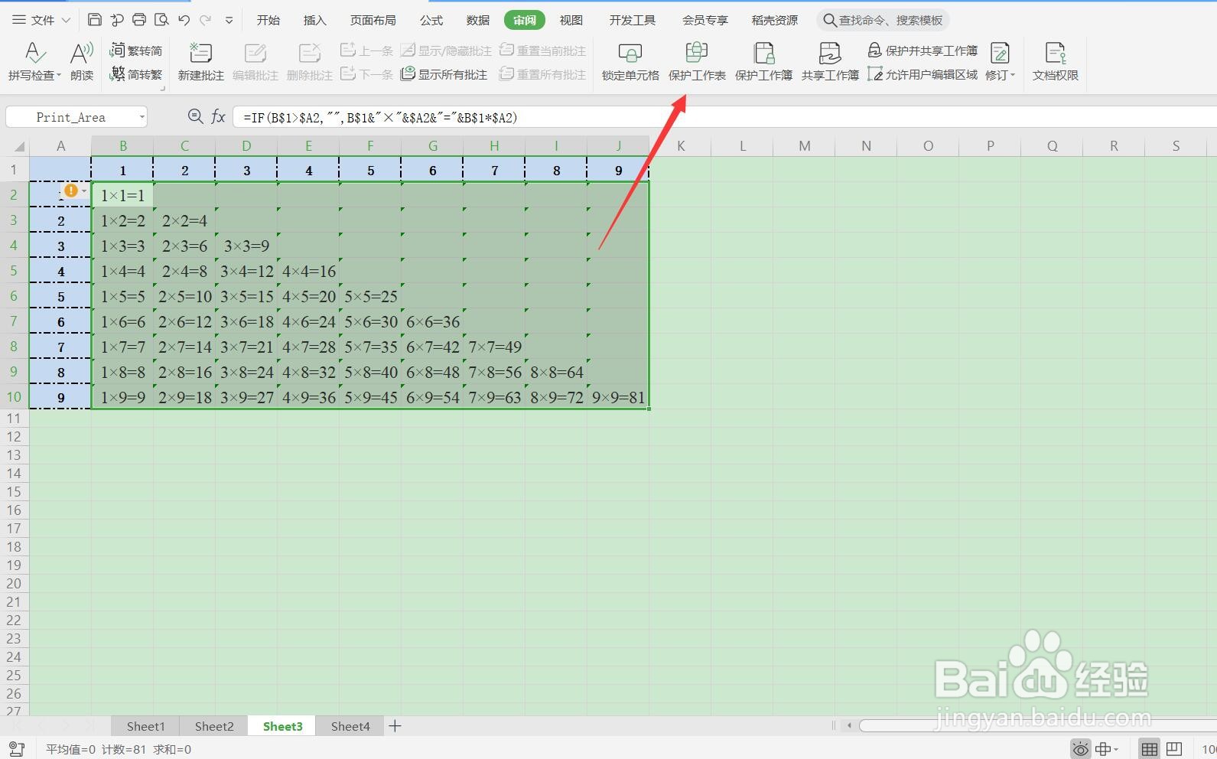Select column K header
1217x759 pixels.
click(681, 145)
